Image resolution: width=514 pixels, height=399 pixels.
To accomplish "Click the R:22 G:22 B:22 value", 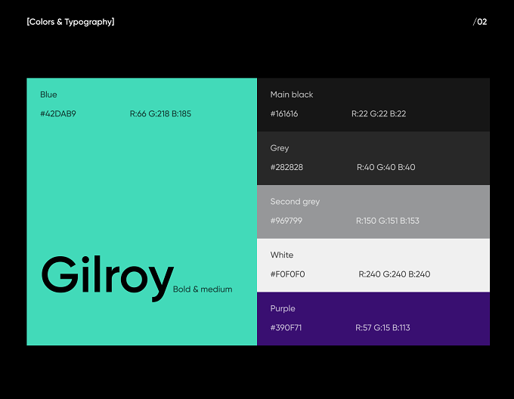I will tap(379, 113).
